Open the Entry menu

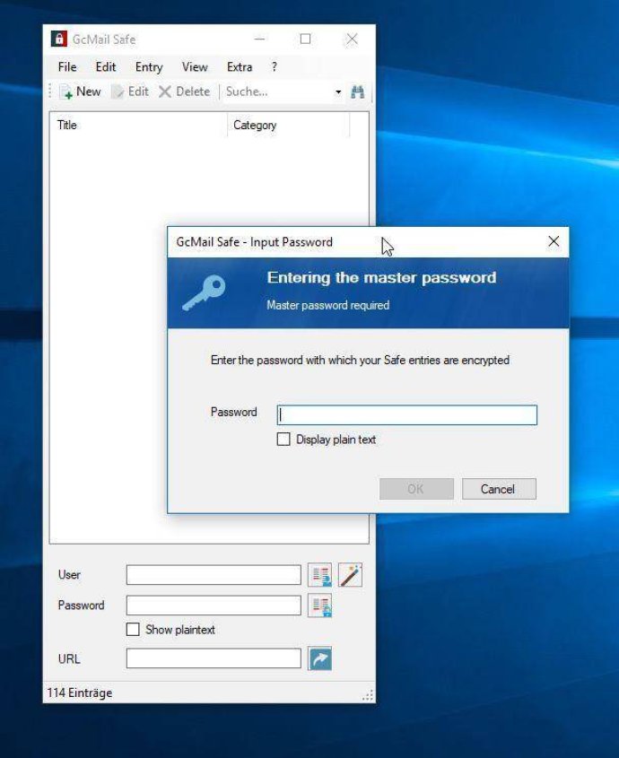(148, 66)
